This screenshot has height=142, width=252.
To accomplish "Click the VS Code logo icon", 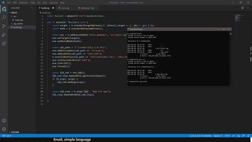I will (x=3, y=3).
